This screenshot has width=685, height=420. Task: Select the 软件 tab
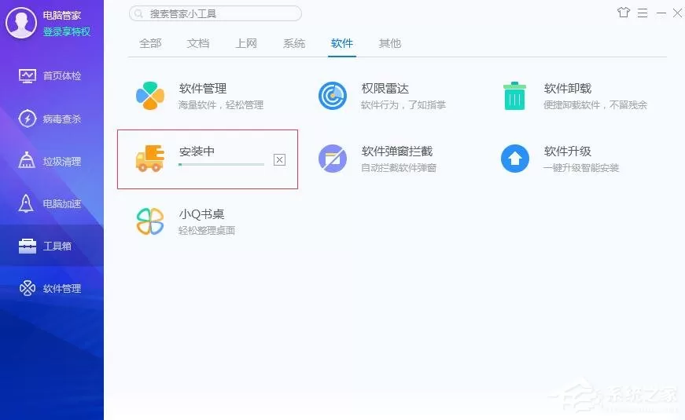[342, 43]
